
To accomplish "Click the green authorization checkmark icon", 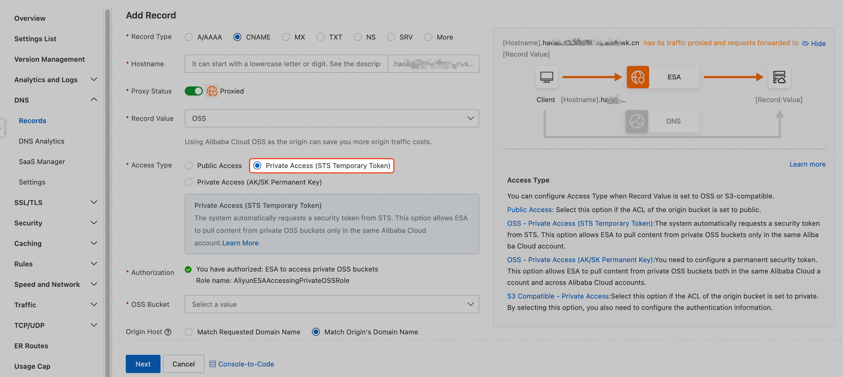I will click(x=188, y=270).
